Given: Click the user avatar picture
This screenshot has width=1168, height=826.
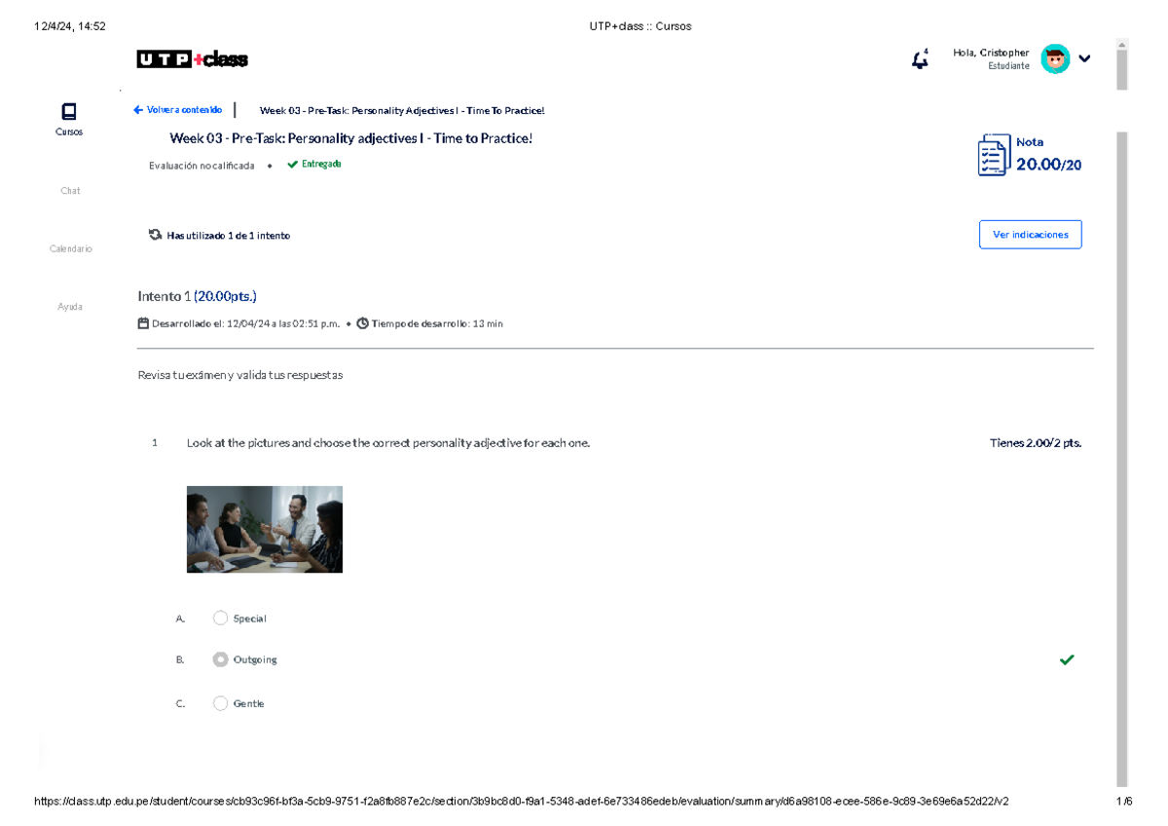Looking at the screenshot, I should point(1054,58).
